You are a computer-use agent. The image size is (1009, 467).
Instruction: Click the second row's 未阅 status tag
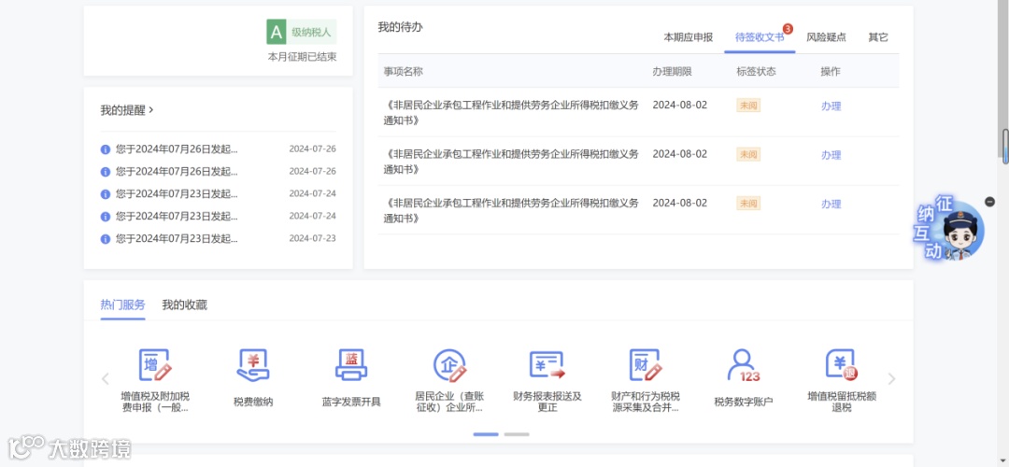[748, 154]
